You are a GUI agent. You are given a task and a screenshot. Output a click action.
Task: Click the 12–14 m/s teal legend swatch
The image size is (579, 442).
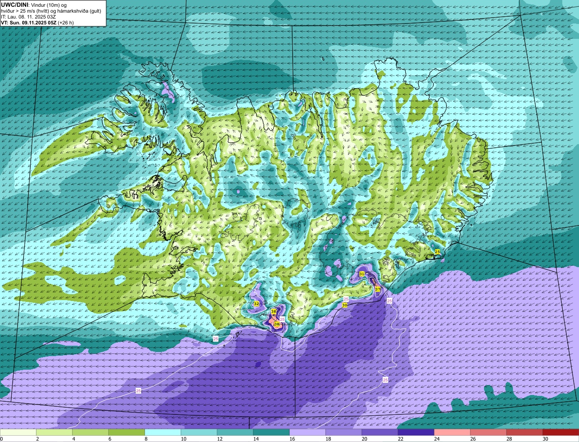pyautogui.click(x=235, y=433)
